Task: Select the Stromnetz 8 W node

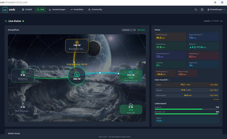Action: pos(23,76)
